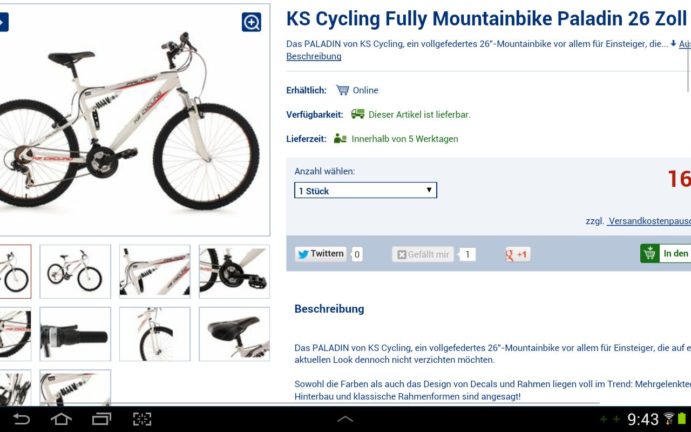Viewport: 691px width, 432px height.
Task: Tap the screenshot capture icon in navigation bar
Action: 142,419
